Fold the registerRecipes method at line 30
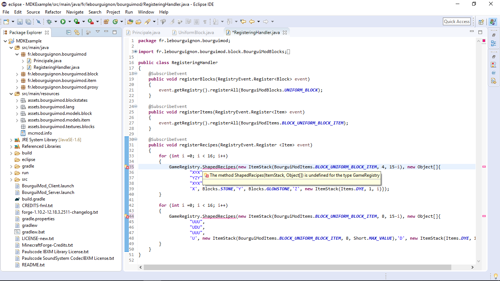 [135, 139]
